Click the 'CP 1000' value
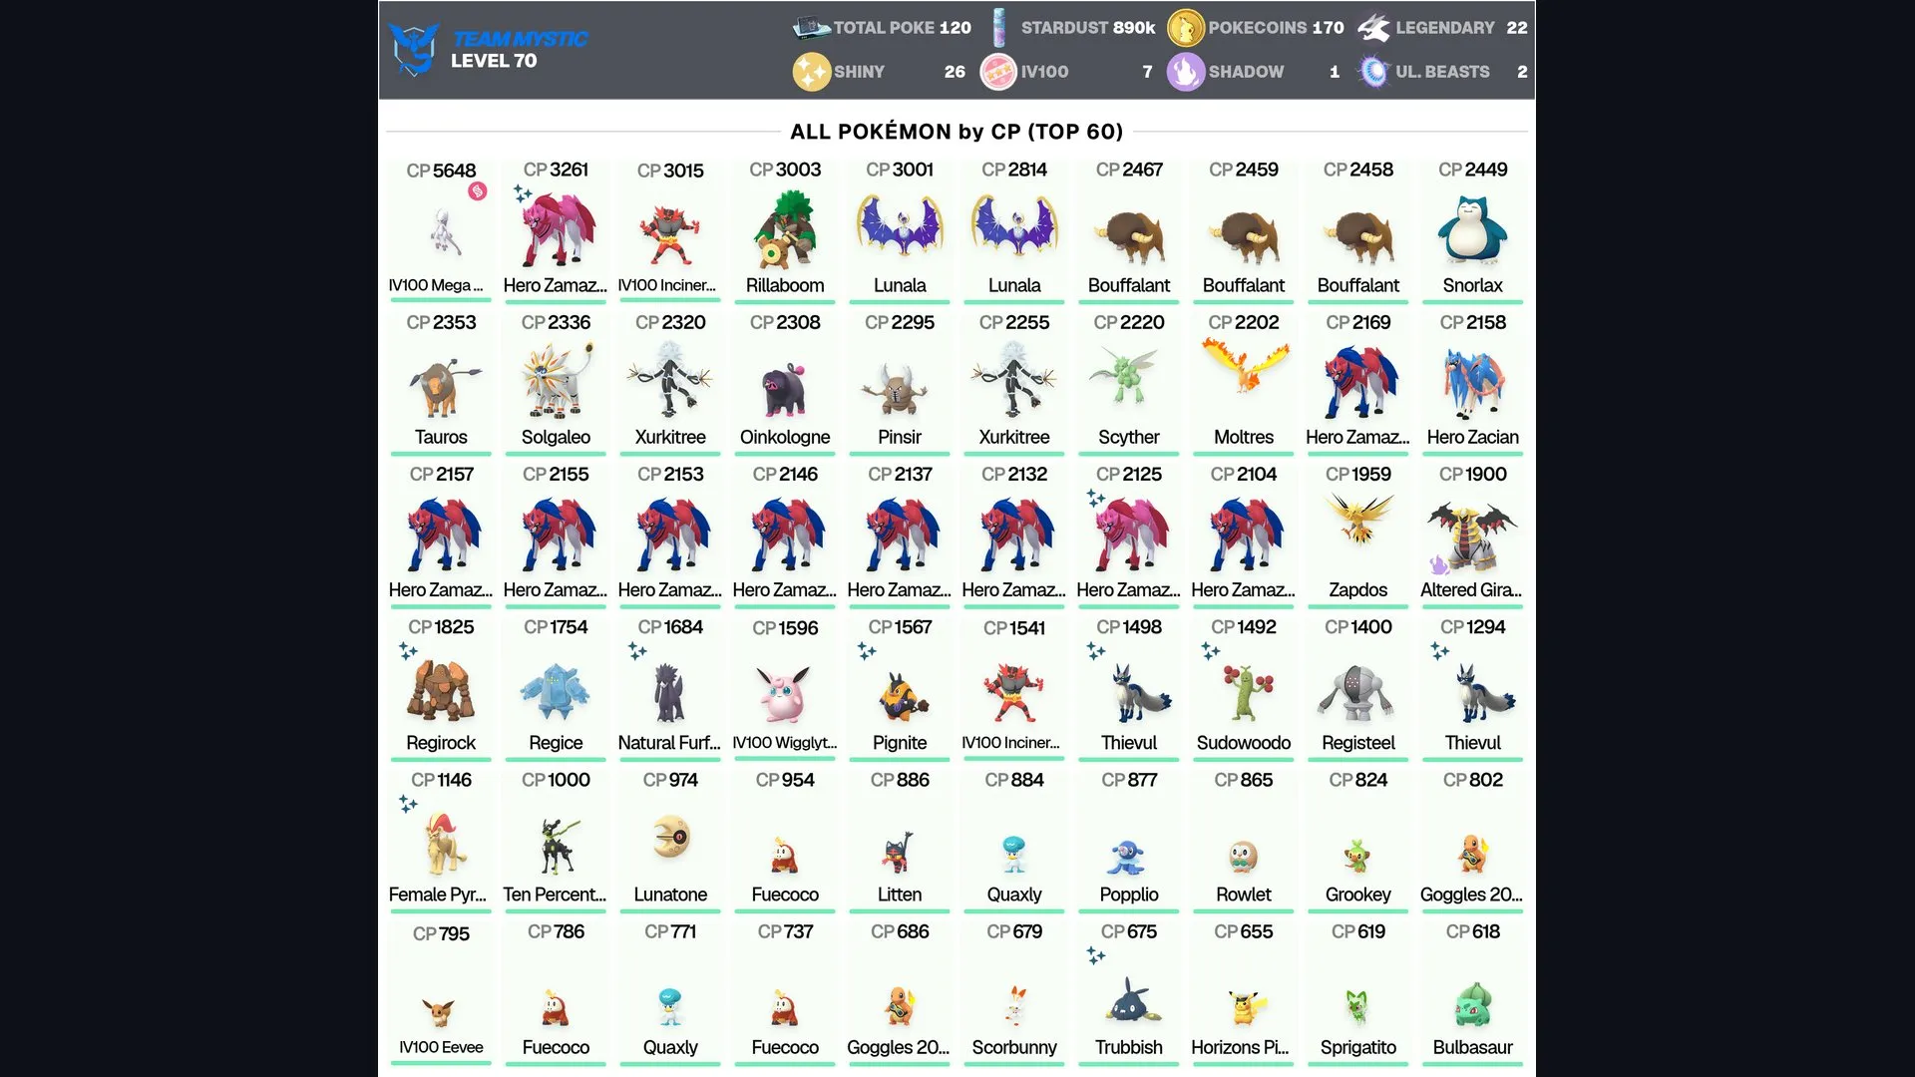The image size is (1915, 1077). pos(556,780)
